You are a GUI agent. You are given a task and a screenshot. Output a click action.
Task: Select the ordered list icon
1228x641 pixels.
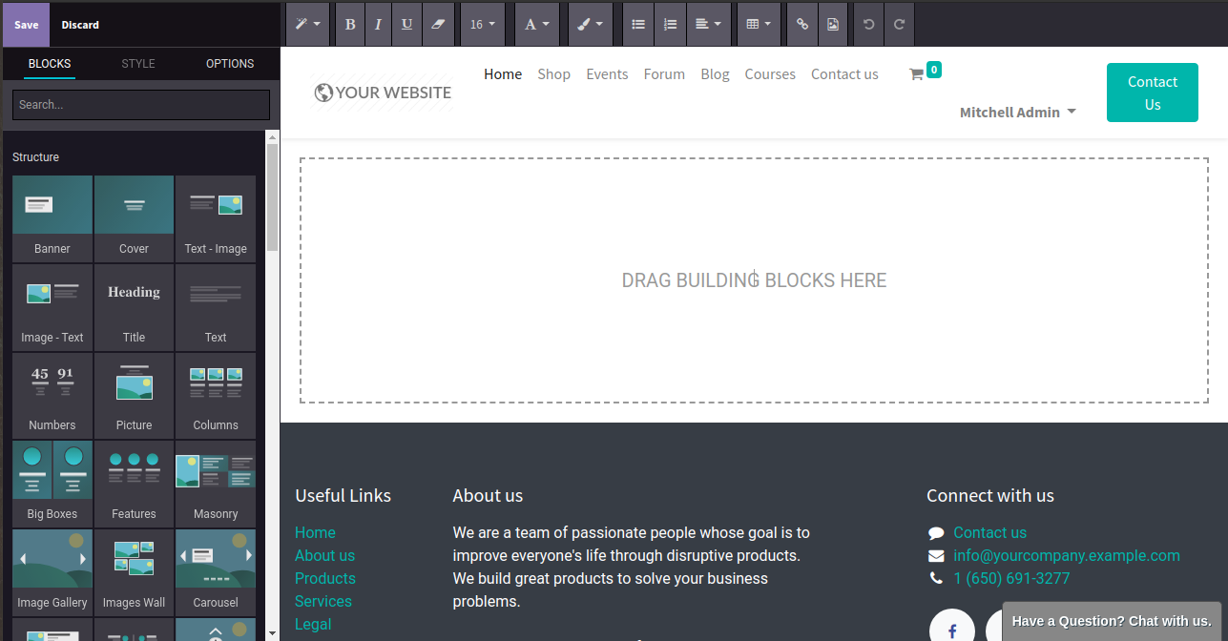click(669, 24)
